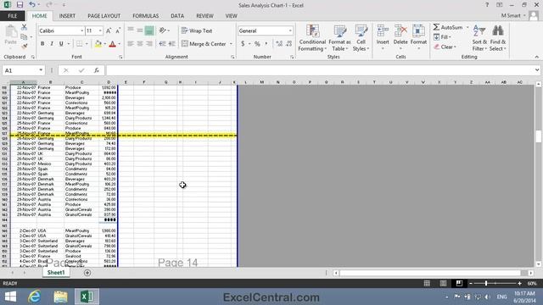Click the Increase Decimal icon

pos(279,44)
